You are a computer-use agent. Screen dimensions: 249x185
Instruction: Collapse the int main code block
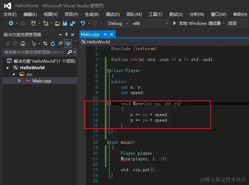pyautogui.click(x=109, y=142)
